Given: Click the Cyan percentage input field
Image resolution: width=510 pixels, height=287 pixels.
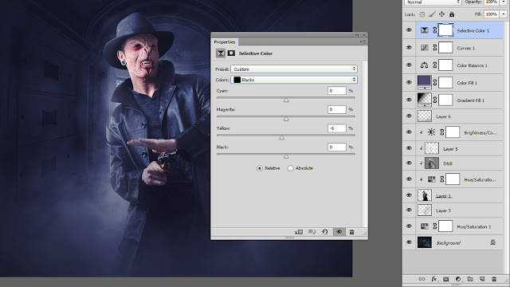Looking at the screenshot, I should tap(336, 91).
